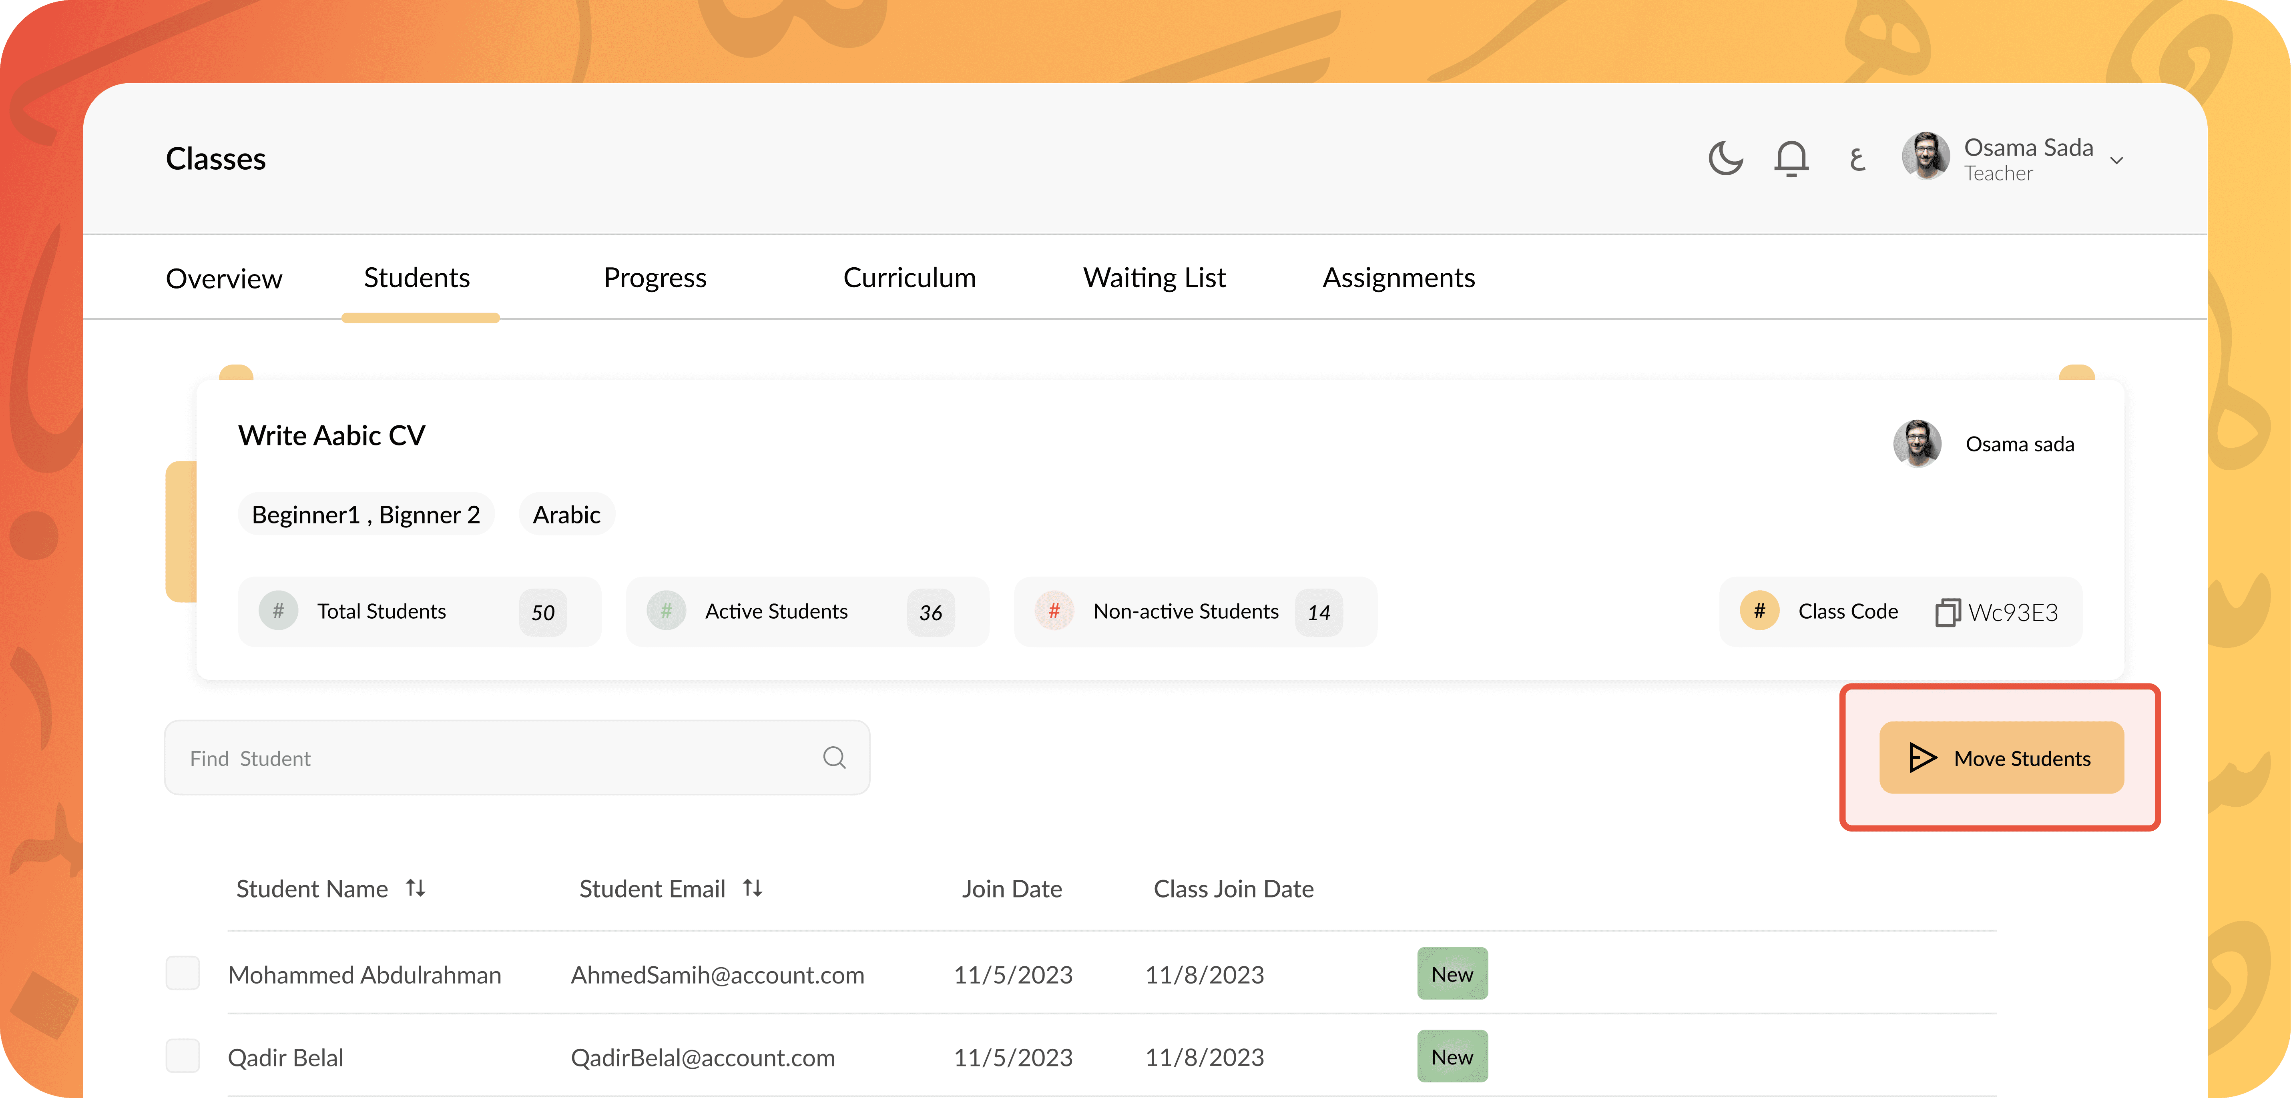2291x1098 pixels.
Task: Click the search magnifier in Find Student
Action: click(x=833, y=757)
